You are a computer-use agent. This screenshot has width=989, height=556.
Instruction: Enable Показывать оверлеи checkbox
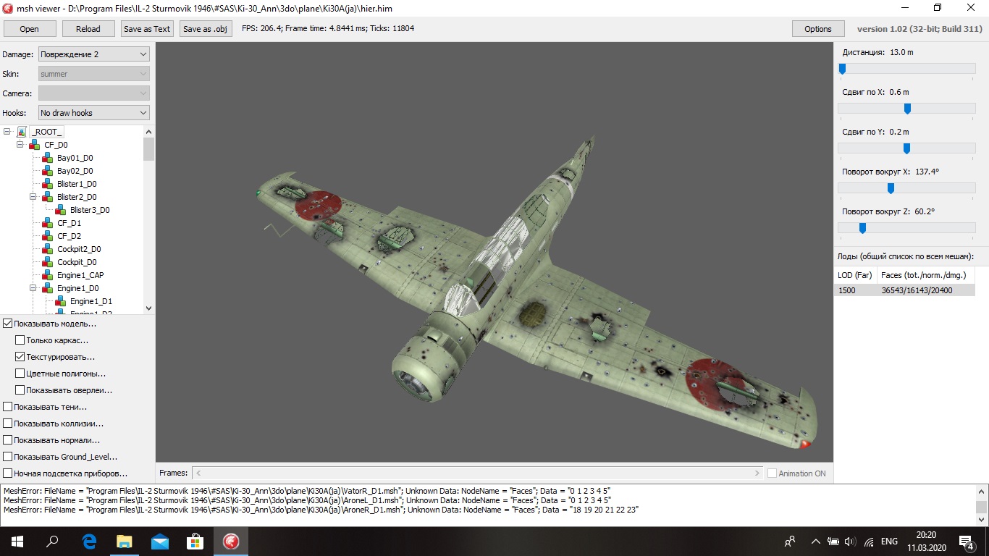(x=20, y=390)
